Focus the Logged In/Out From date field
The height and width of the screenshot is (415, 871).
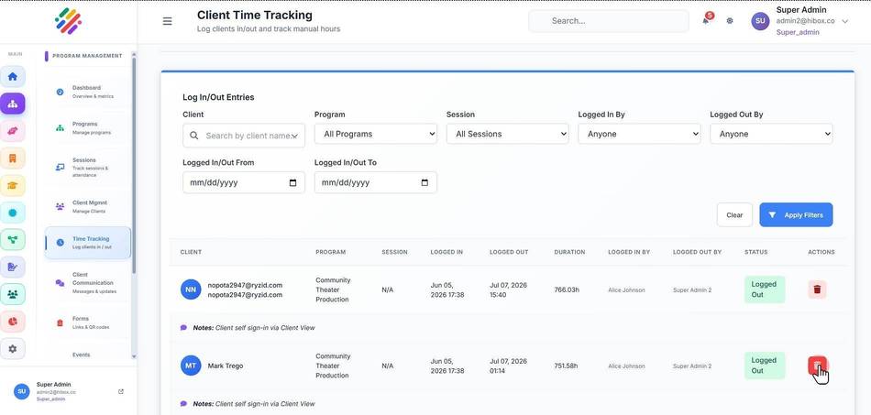click(244, 182)
